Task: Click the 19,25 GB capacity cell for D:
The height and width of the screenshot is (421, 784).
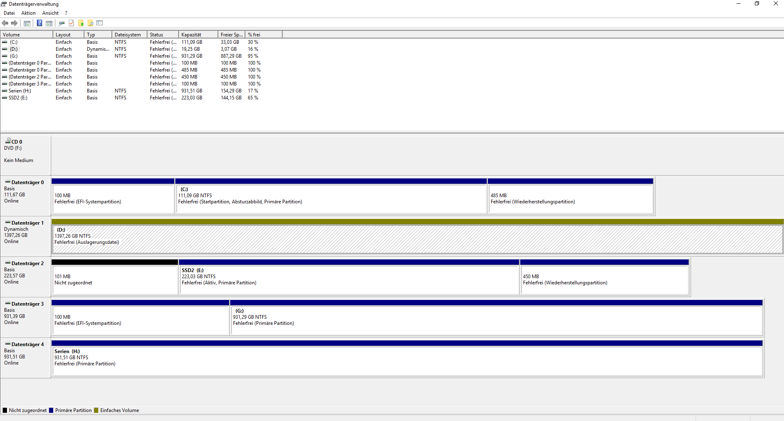Action: click(191, 49)
